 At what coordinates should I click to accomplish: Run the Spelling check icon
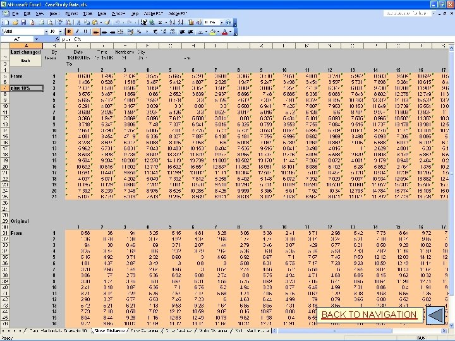(x=61, y=22)
